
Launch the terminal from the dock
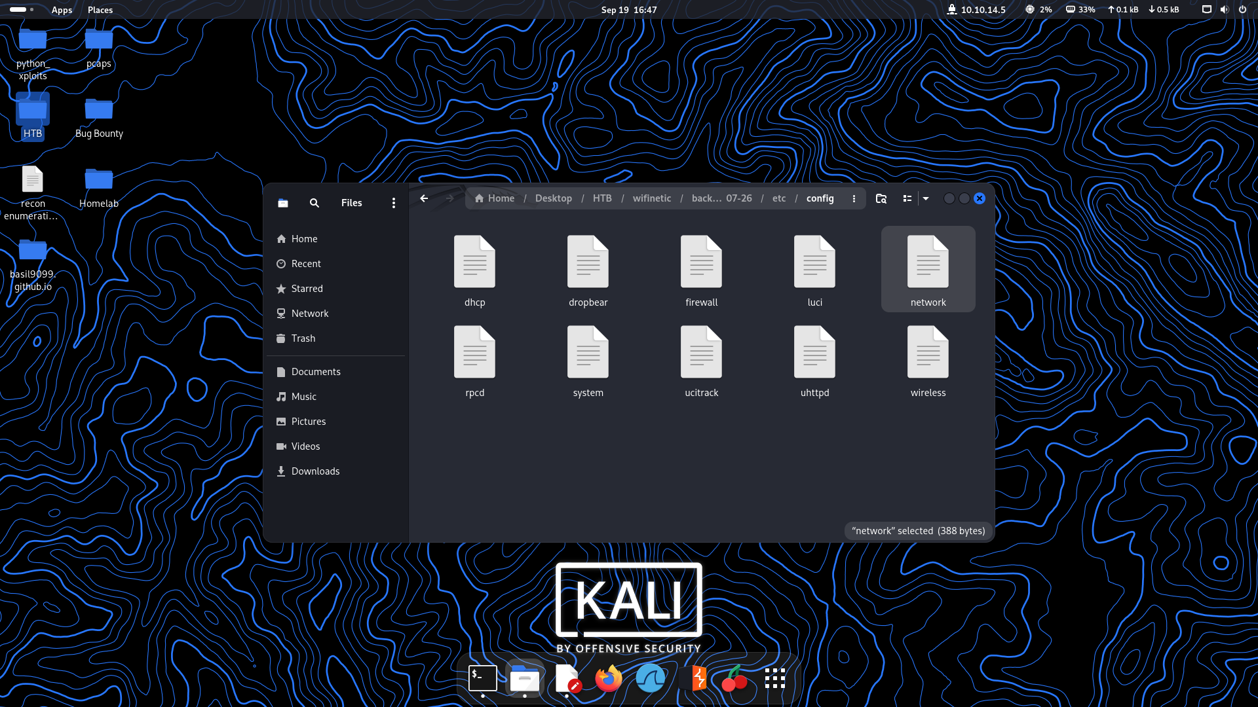point(483,678)
